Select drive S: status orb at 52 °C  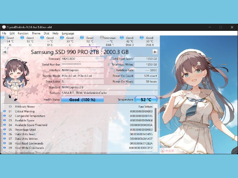pyautogui.click(x=82, y=38)
